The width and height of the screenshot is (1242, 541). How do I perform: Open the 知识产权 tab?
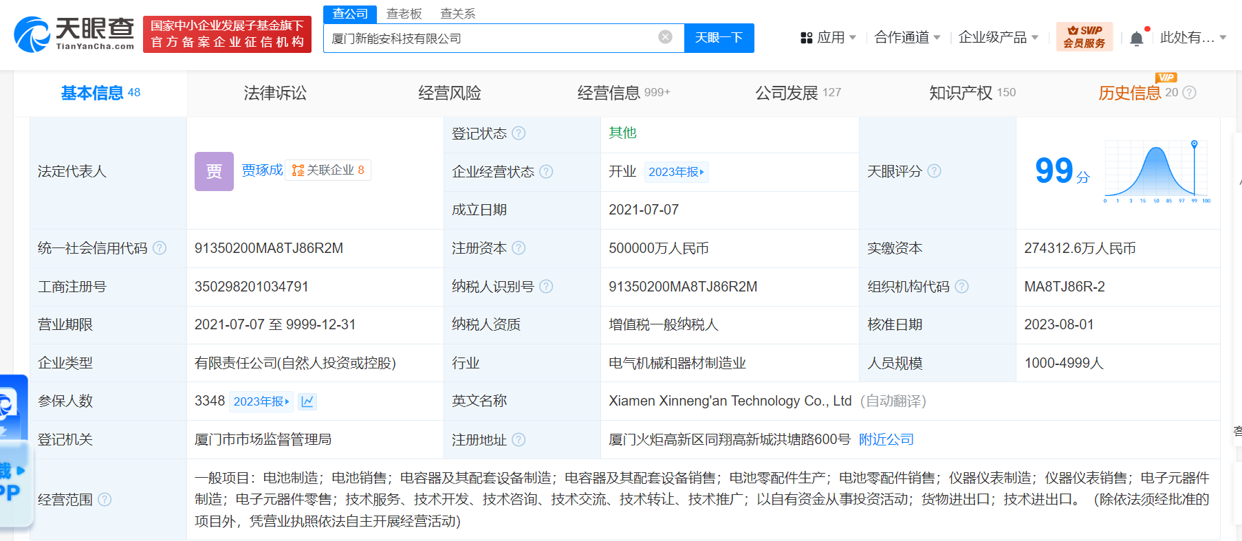tap(972, 93)
